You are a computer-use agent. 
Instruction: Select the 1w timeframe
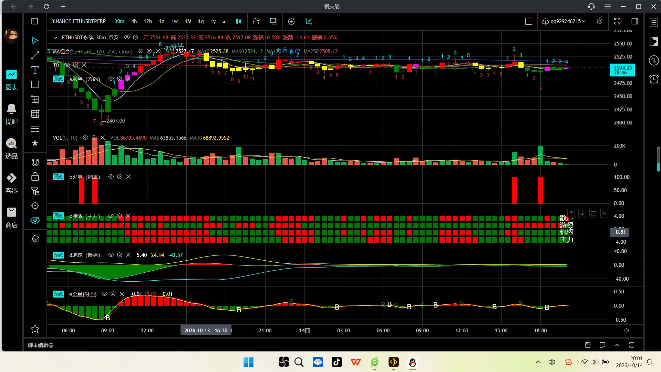175,21
